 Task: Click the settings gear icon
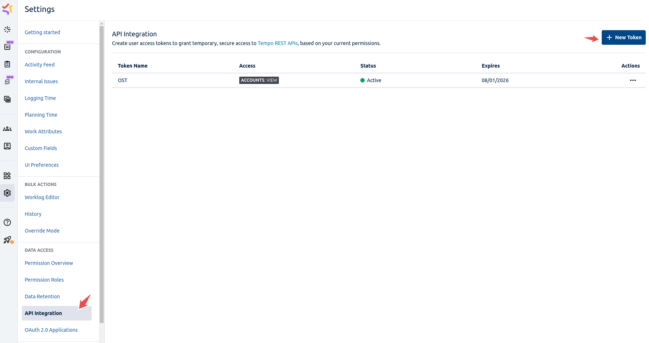coord(7,193)
